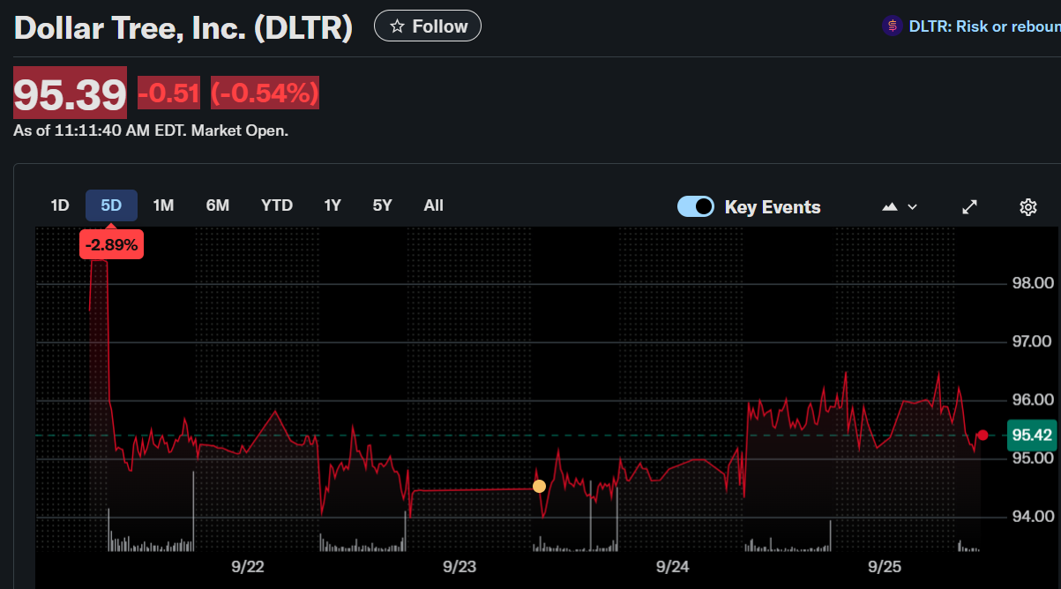This screenshot has height=589, width=1061.
Task: Click the 9/25 date label
Action: 884,565
